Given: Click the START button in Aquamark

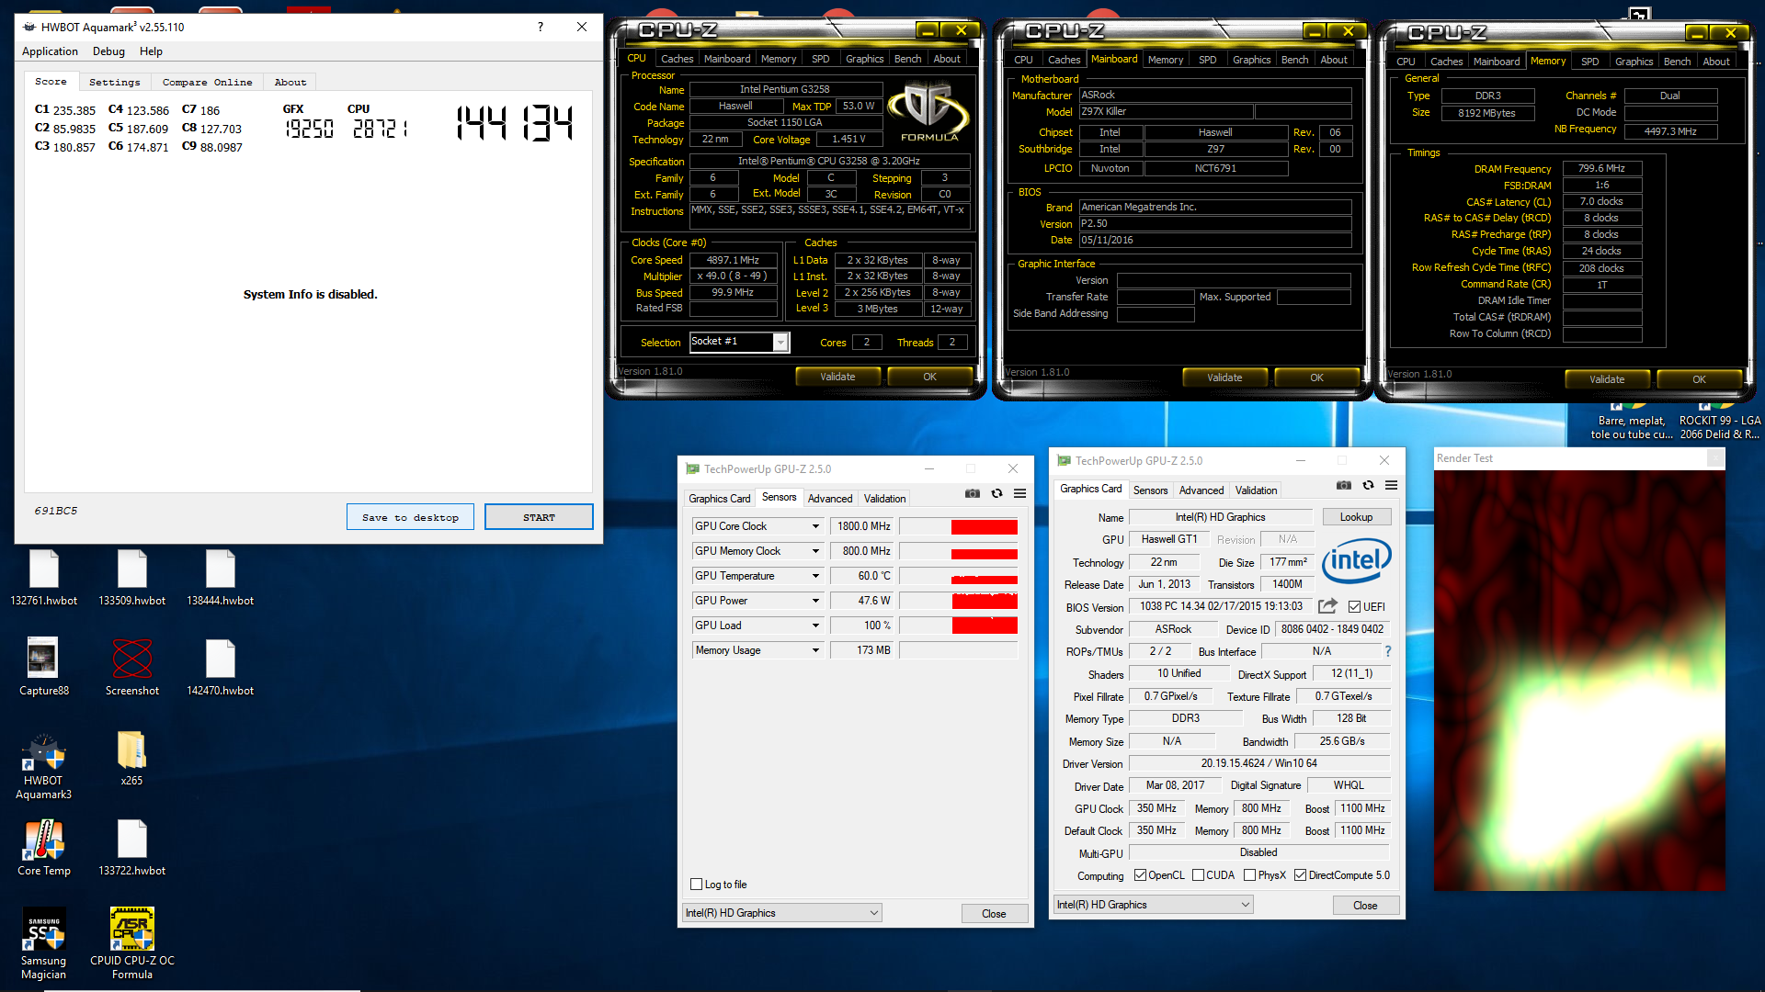Looking at the screenshot, I should 539,517.
